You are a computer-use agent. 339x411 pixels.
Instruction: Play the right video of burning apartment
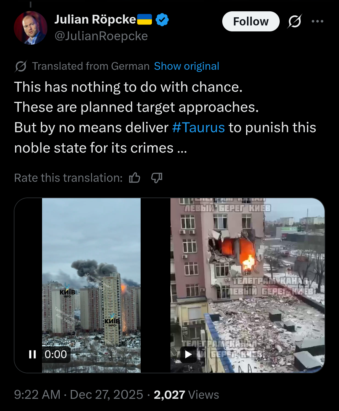tap(188, 354)
